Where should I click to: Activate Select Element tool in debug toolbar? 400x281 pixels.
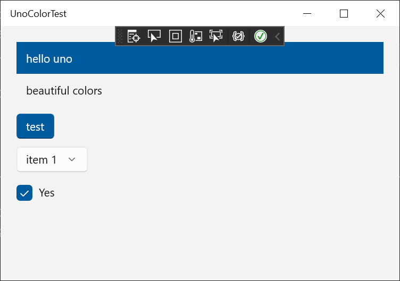point(154,36)
